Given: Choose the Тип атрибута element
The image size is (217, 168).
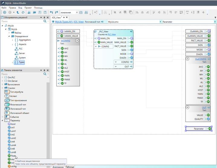Looking at the screenshot, I should [x=16, y=92].
